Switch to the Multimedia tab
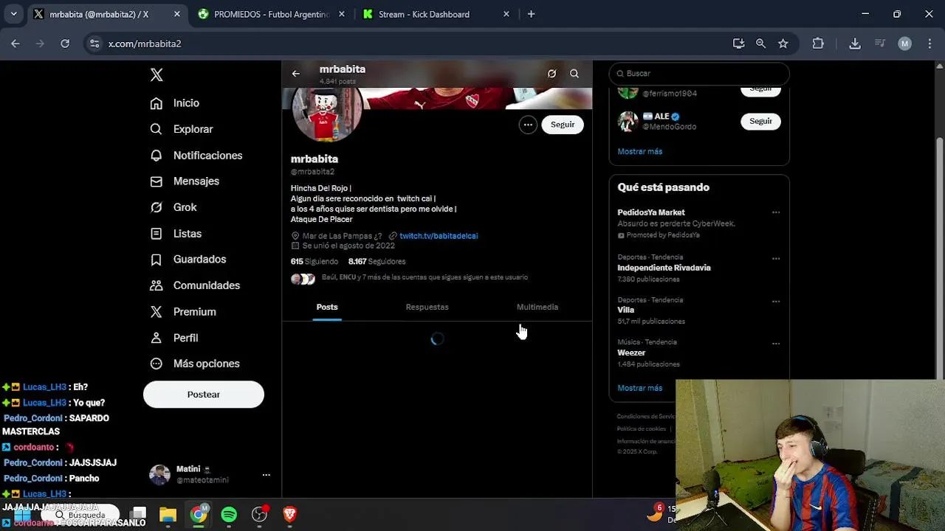The width and height of the screenshot is (945, 531). [537, 307]
